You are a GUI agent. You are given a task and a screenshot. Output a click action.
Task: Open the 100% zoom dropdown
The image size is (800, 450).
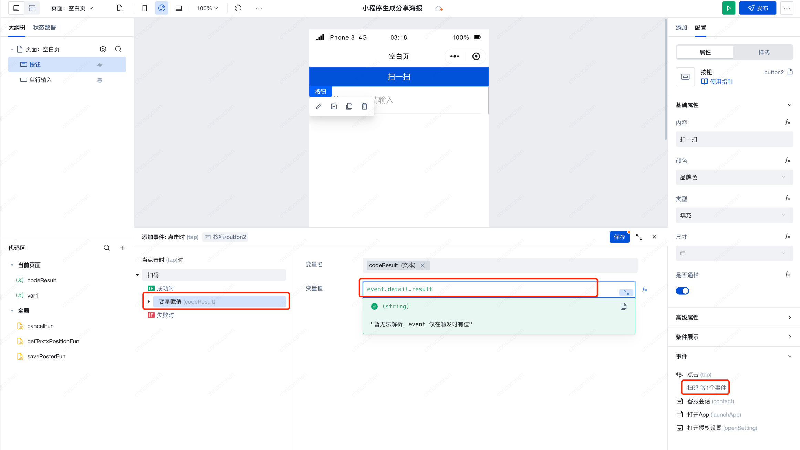click(207, 8)
